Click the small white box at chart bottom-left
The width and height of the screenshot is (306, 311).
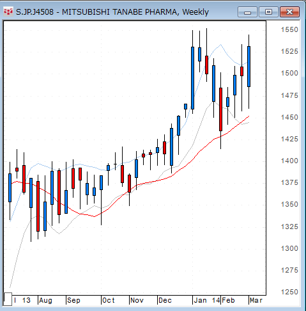point(8,299)
